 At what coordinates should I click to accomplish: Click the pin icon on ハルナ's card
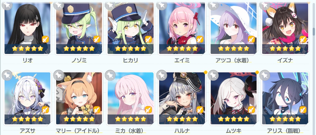[162, 76]
